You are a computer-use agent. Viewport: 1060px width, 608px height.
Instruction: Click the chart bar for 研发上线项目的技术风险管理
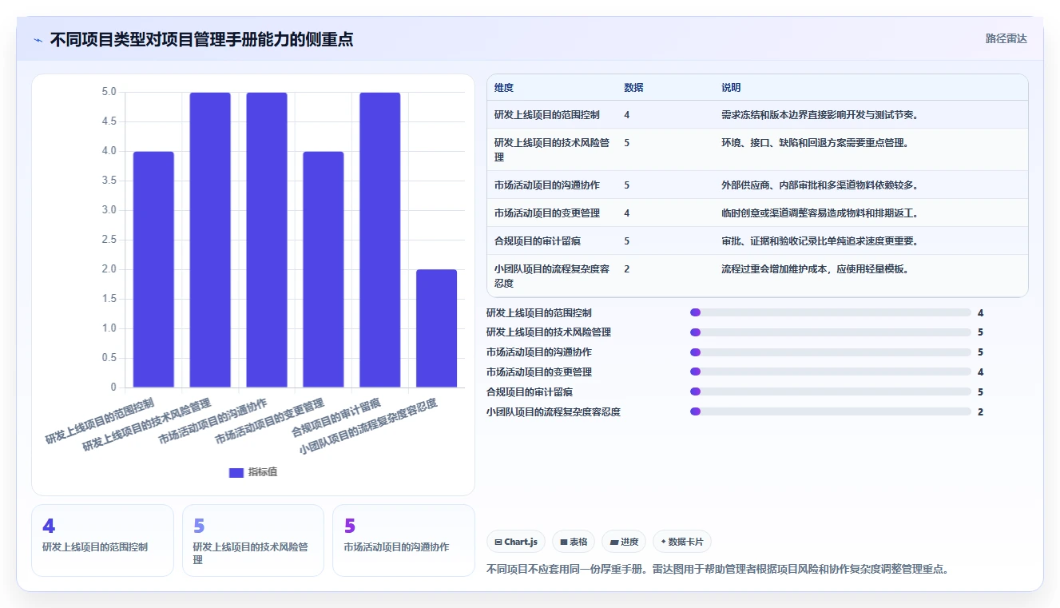210,240
